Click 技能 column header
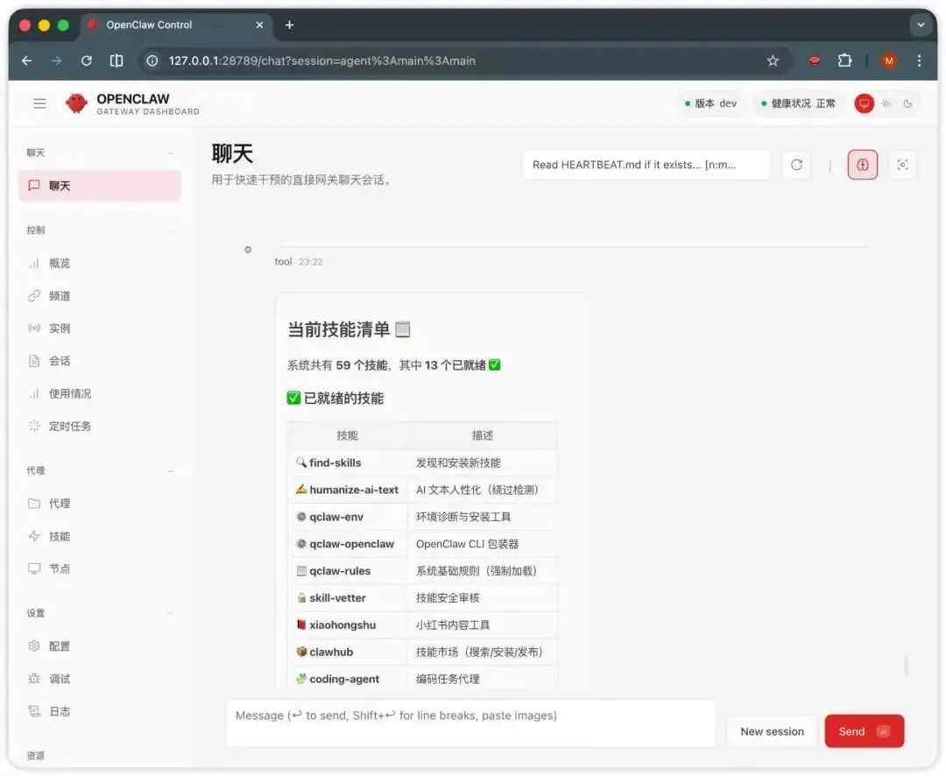Viewport: 946px width, 776px height. pyautogui.click(x=348, y=435)
